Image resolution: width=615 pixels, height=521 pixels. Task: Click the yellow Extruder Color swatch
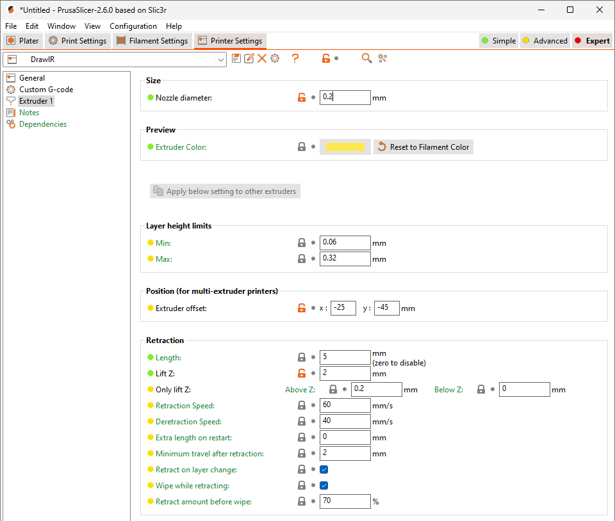tap(345, 147)
